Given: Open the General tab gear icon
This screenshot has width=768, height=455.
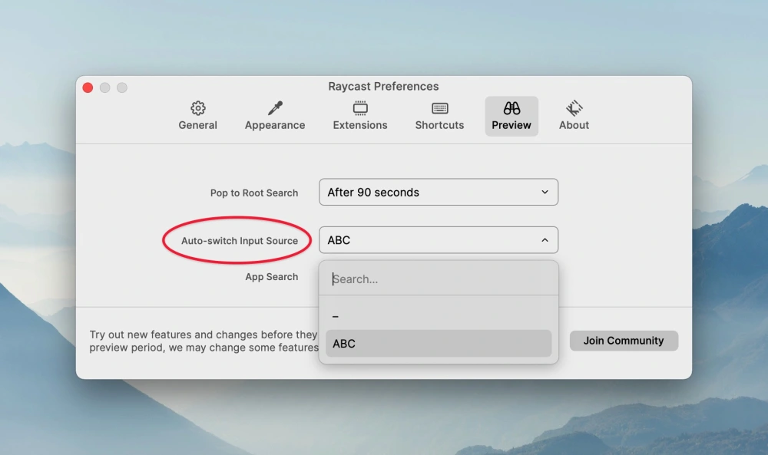Looking at the screenshot, I should pyautogui.click(x=198, y=107).
